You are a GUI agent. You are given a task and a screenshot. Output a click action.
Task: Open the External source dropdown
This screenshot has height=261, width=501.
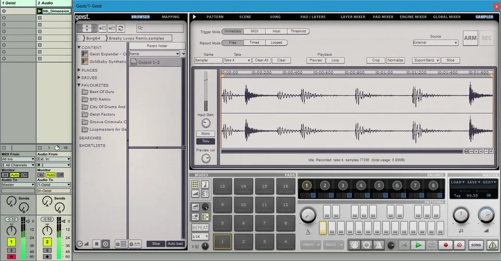[x=435, y=42]
